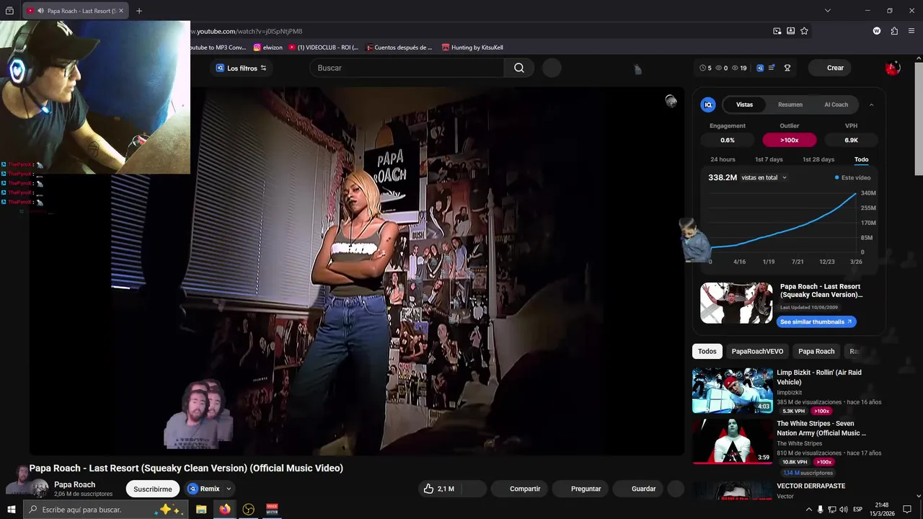
Task: Click the Windows taskbar search box
Action: click(105, 510)
